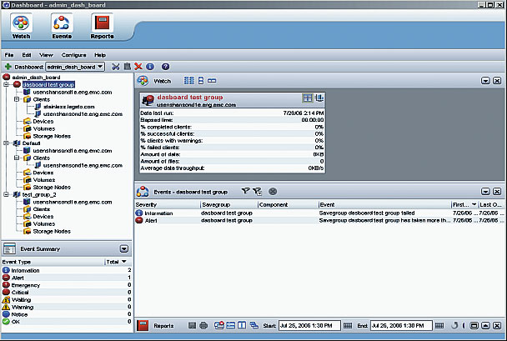Image resolution: width=507 pixels, height=341 pixels.
Task: Select the test_group_2 tree node
Action: click(x=39, y=194)
